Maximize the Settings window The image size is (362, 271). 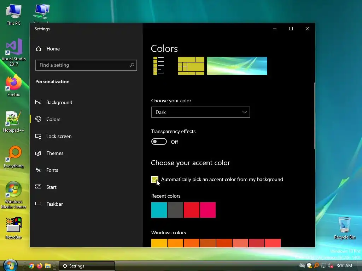pyautogui.click(x=291, y=29)
